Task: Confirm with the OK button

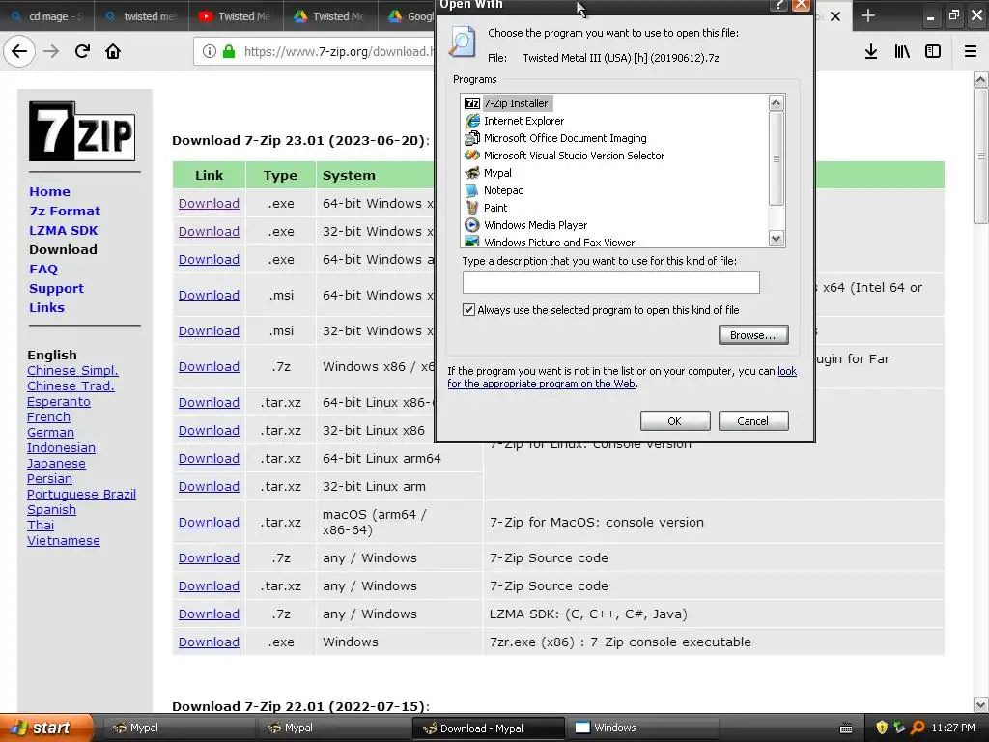Action: (x=675, y=421)
